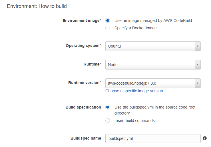Choose the "Specify a Docker image" radio option
Screen dimensions: 211x147
click(x=108, y=28)
